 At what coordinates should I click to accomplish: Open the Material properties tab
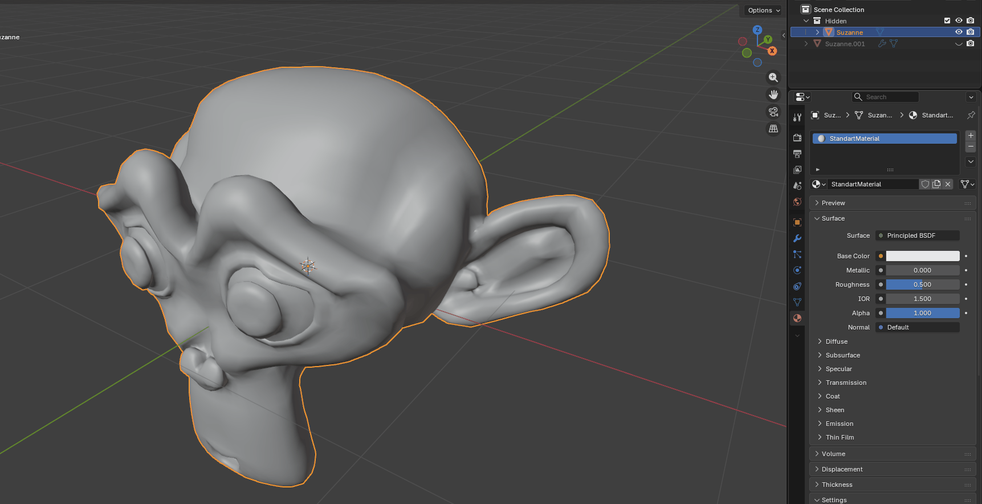(x=797, y=318)
